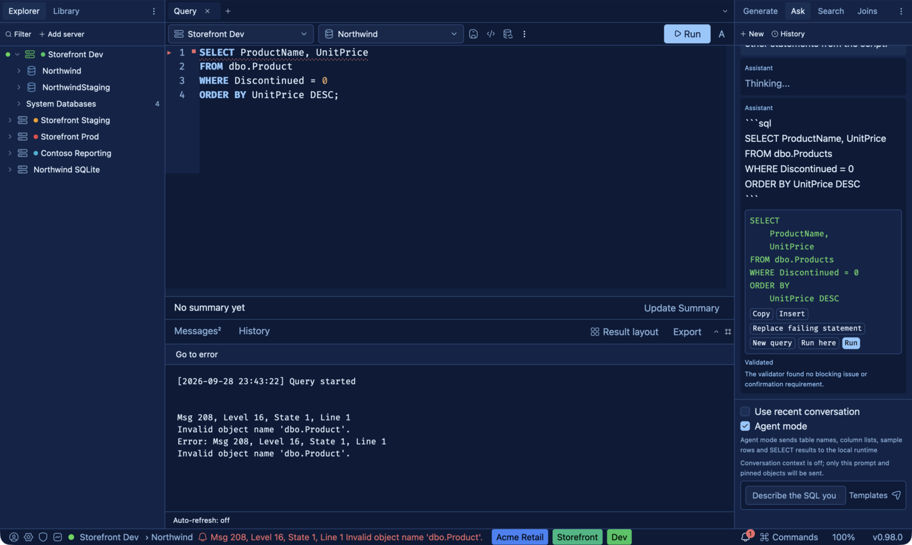Click Go to error link
Viewport: 912px width, 545px height.
[x=197, y=354]
